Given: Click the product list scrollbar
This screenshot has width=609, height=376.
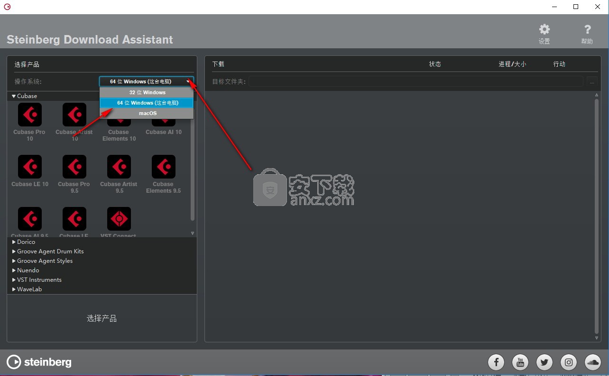Looking at the screenshot, I should (x=193, y=161).
